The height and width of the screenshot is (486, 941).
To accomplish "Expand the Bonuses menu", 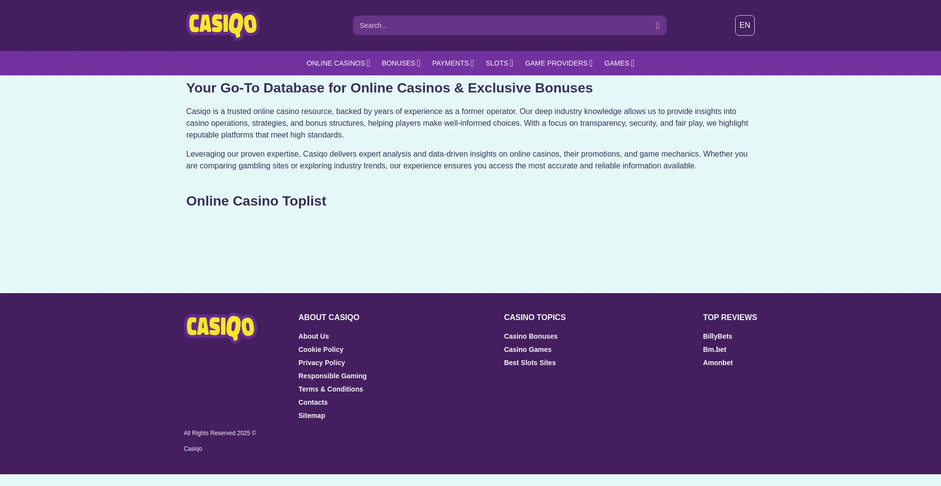I will 401,63.
